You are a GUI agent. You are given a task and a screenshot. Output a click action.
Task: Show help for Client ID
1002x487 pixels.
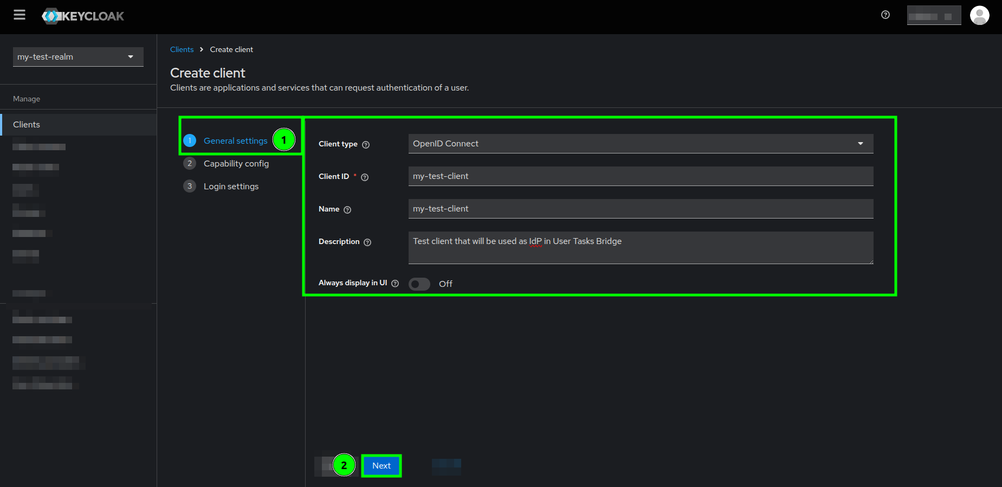pos(365,177)
